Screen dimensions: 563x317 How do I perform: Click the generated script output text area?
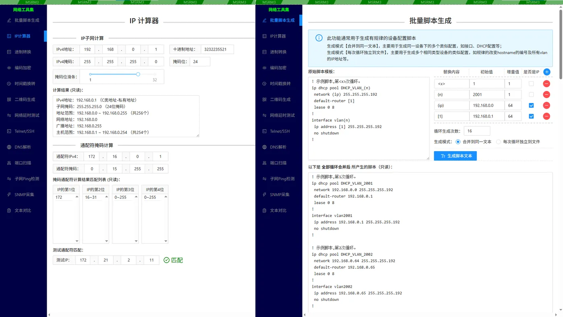[x=430, y=243]
